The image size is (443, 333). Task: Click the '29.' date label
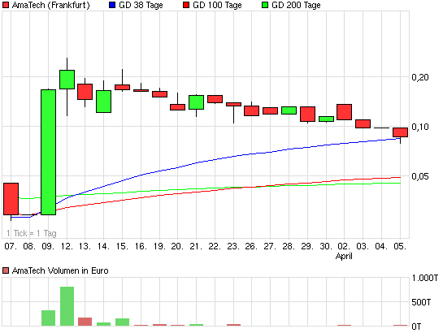point(308,246)
